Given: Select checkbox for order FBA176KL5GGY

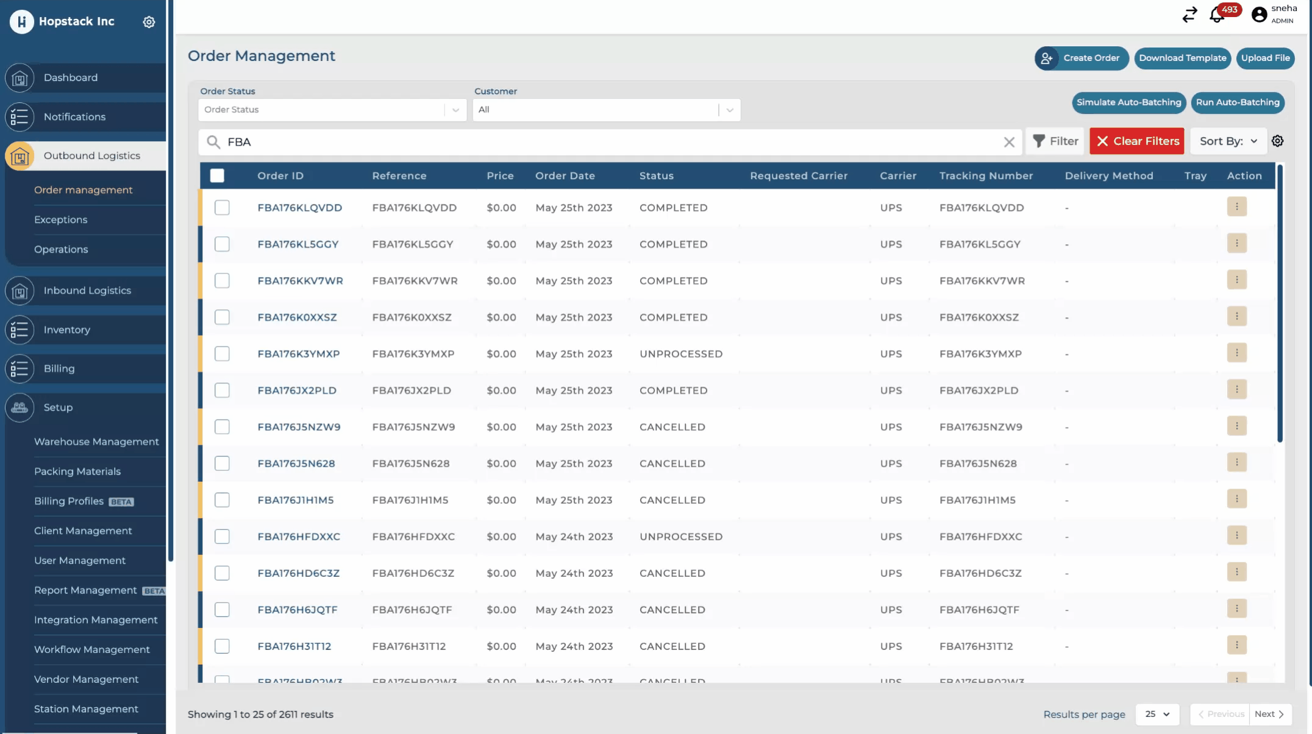Looking at the screenshot, I should [222, 244].
